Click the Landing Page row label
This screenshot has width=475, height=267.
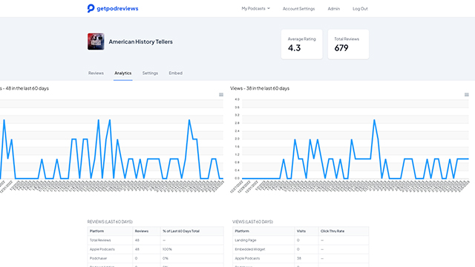click(x=246, y=240)
